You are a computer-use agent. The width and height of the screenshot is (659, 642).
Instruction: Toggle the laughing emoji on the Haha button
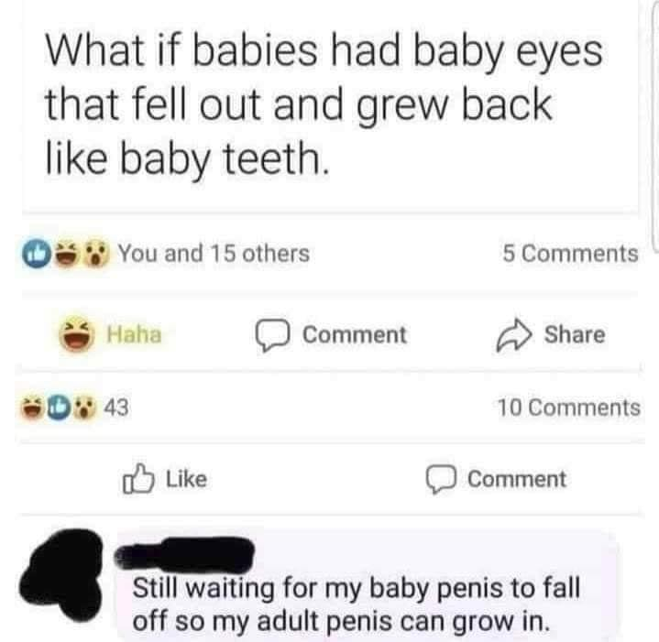(x=76, y=333)
